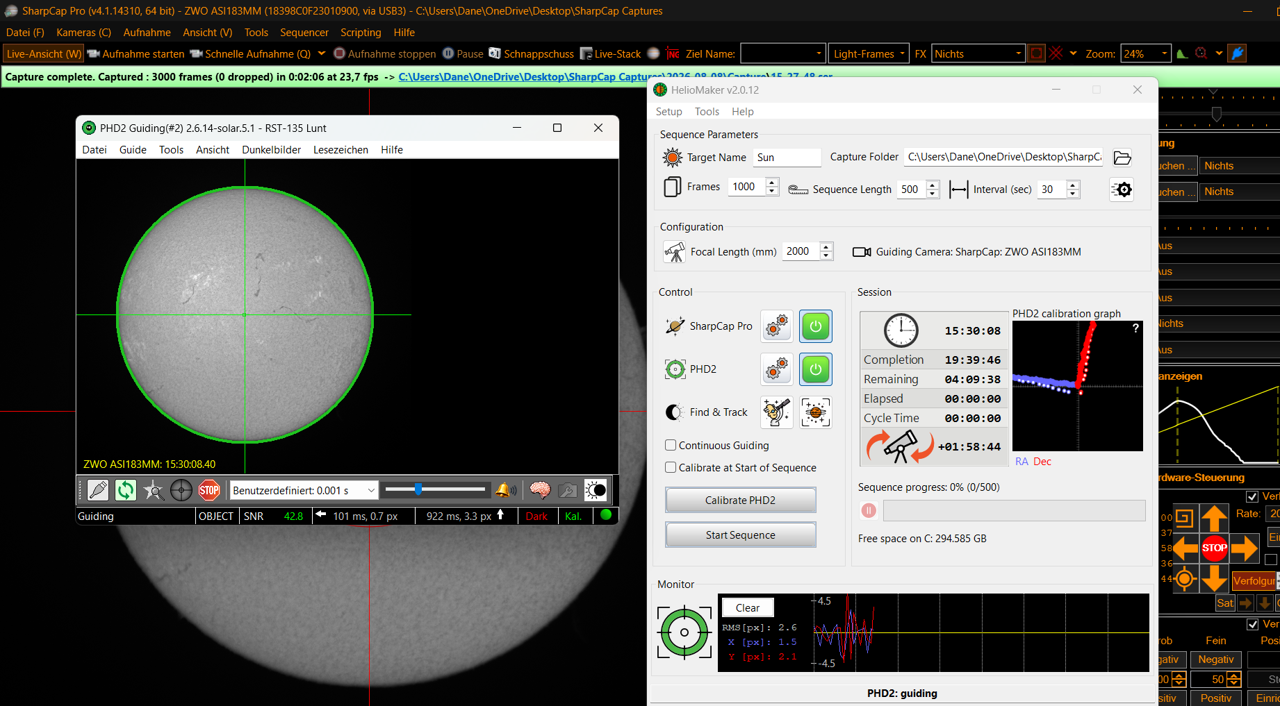Decrease Interval (sec) with the down stepper
The width and height of the screenshot is (1280, 706).
coord(1073,194)
